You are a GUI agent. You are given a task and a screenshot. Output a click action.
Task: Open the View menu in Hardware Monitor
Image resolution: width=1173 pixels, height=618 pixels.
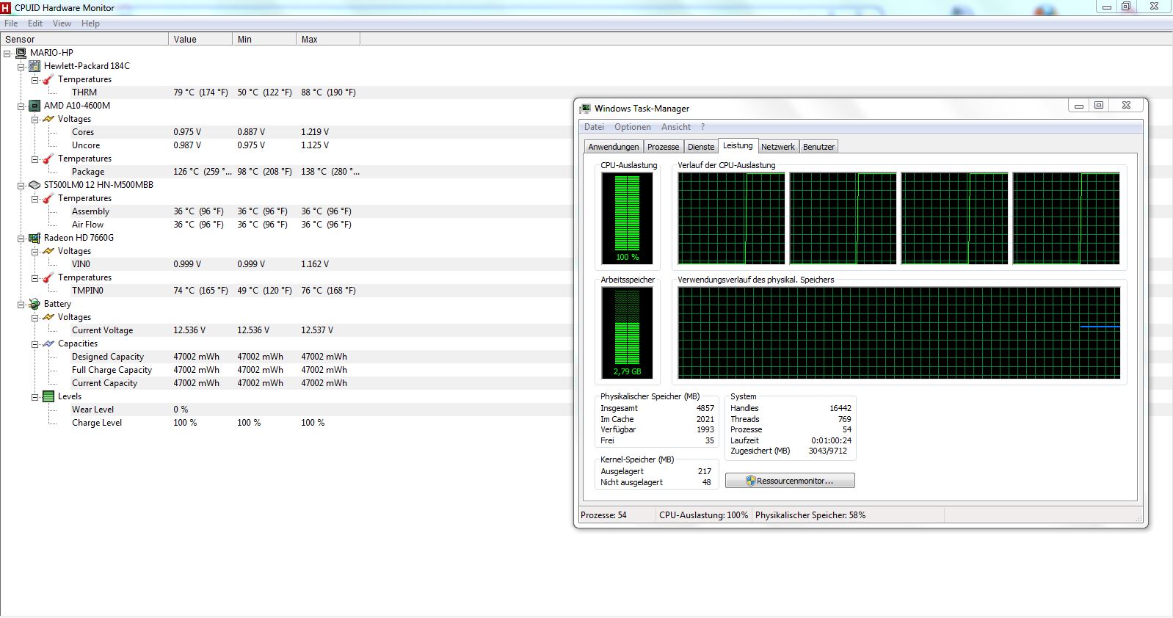point(62,23)
